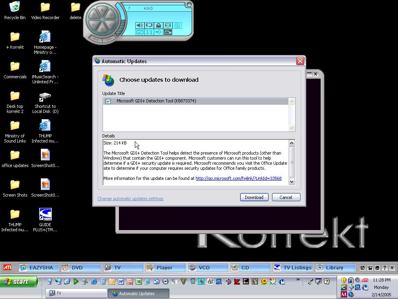398x299 pixels.
Task: Click the padlock parental control icon
Action: tap(159, 25)
